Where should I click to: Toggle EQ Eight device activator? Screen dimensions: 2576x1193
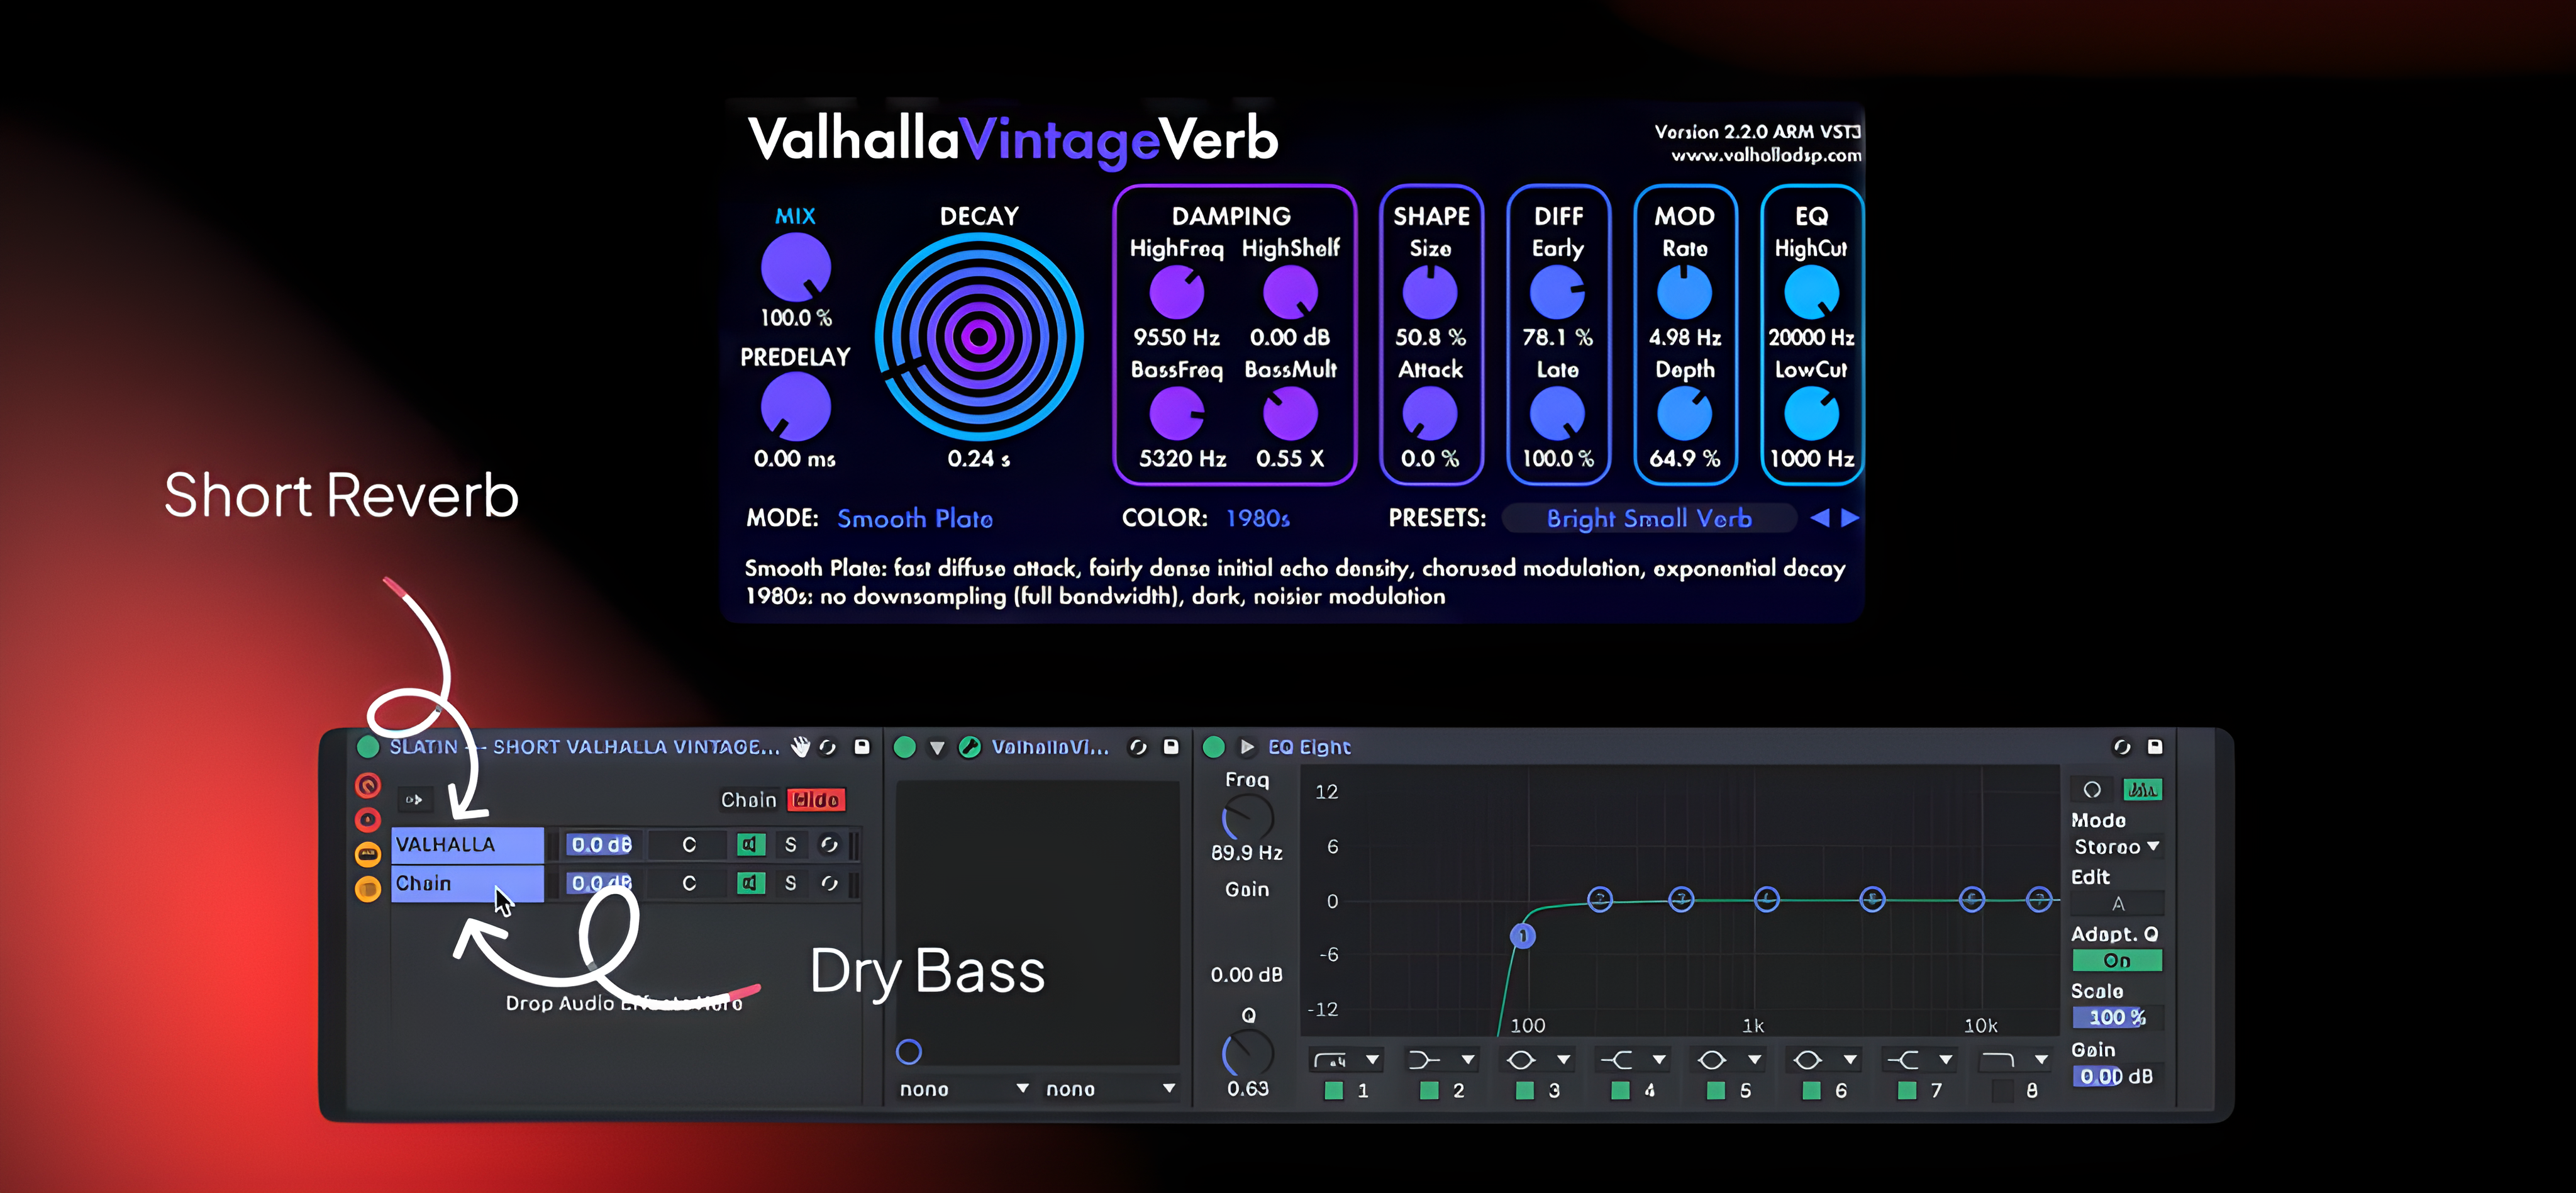[x=1214, y=747]
